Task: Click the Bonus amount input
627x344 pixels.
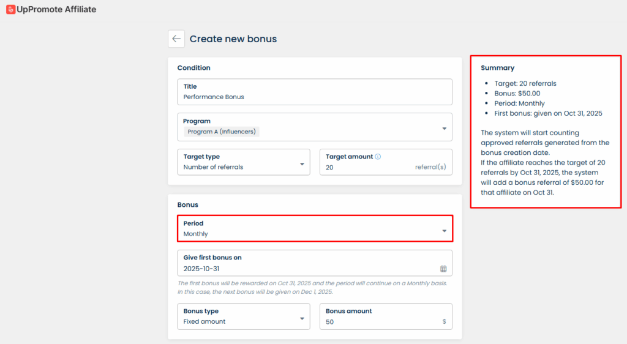Action: click(380, 321)
